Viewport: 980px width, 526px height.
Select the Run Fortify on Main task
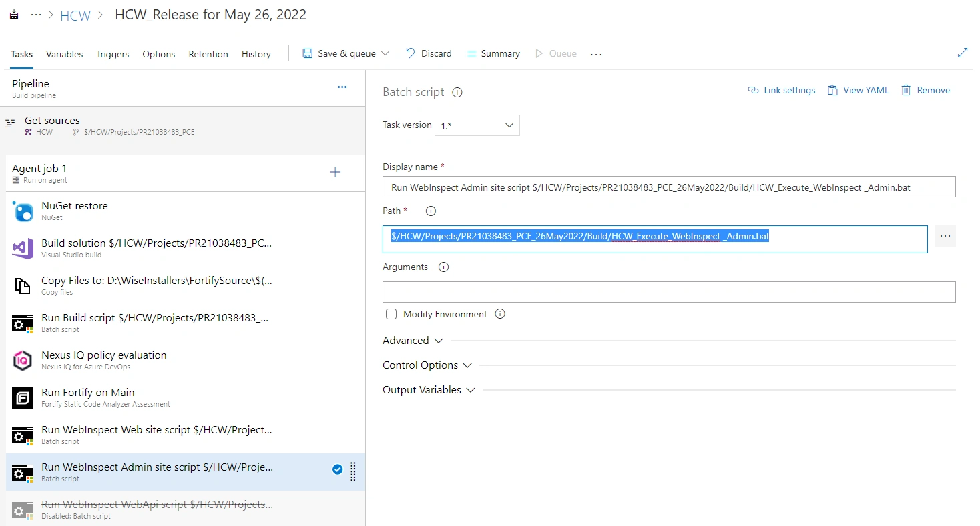pos(186,398)
